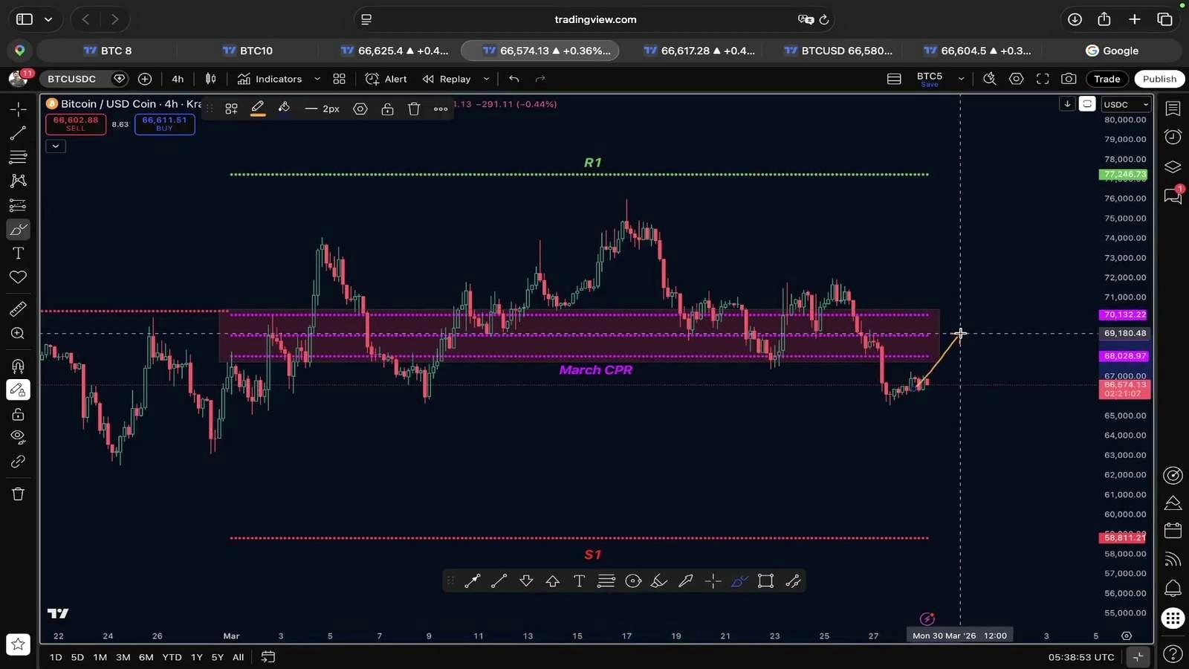
Task: Switch to the BTC10 browser tab
Action: tap(247, 51)
